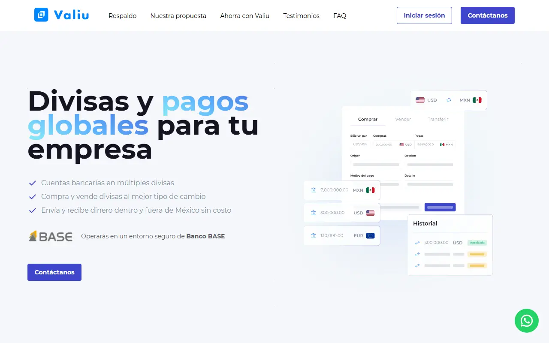Click Mexico flag in MXN balance card
Screen dimensions: 549x343
pyautogui.click(x=370, y=190)
